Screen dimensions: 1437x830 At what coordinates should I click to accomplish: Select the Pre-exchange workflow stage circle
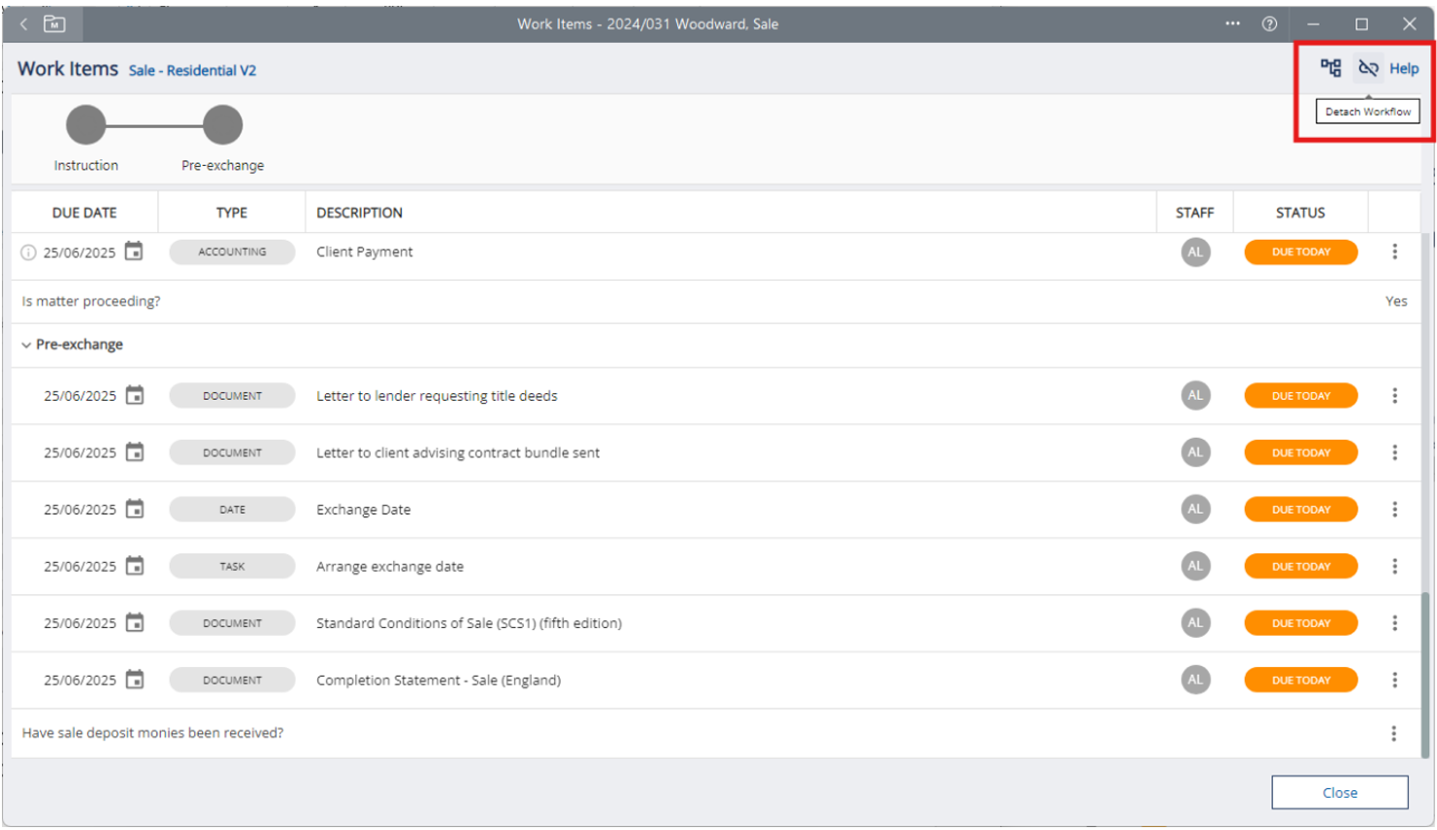223,125
